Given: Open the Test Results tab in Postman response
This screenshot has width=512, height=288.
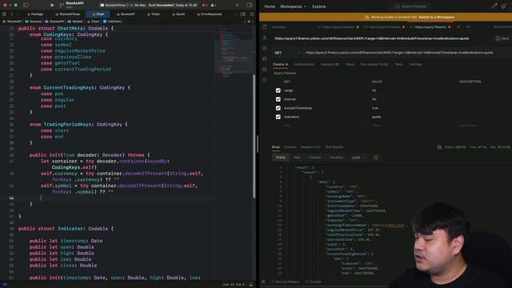Looking at the screenshot, I should click(334, 147).
